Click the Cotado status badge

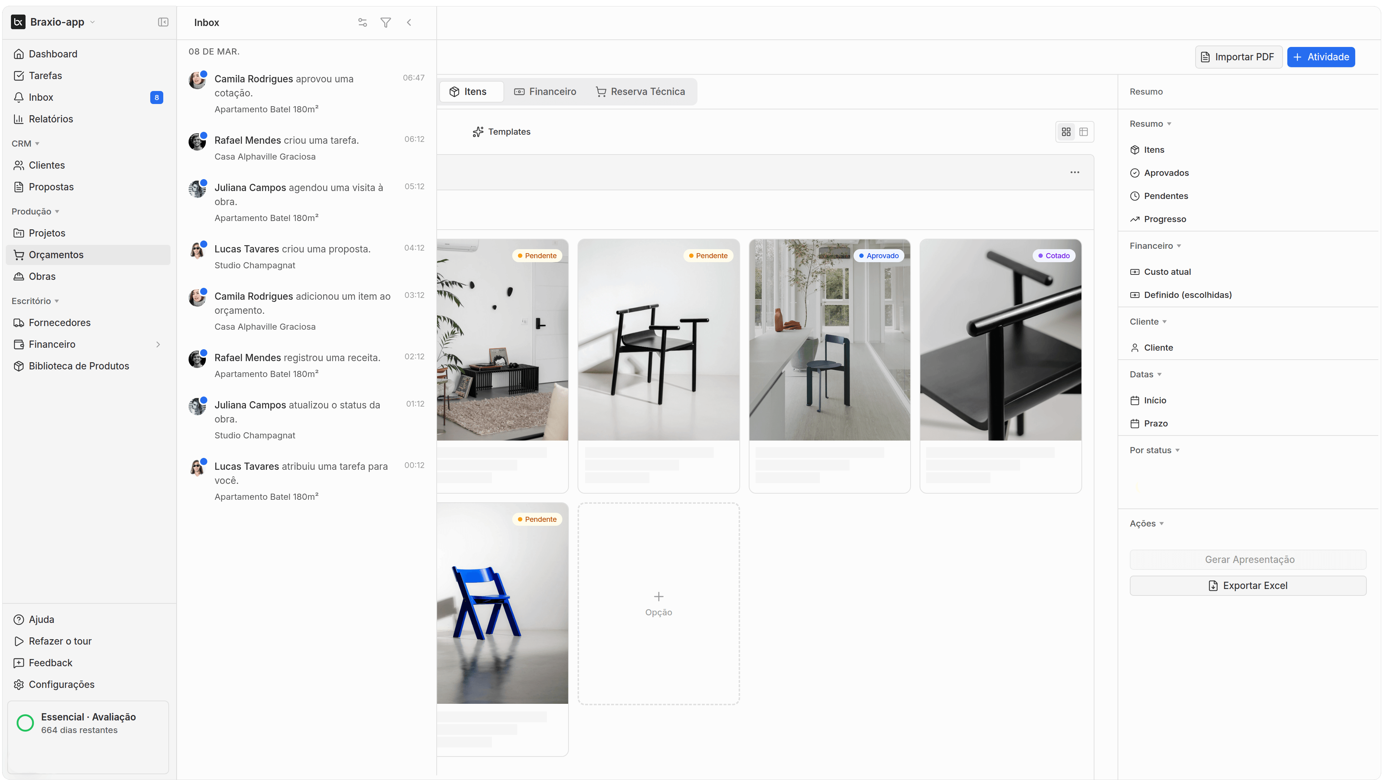click(x=1054, y=256)
